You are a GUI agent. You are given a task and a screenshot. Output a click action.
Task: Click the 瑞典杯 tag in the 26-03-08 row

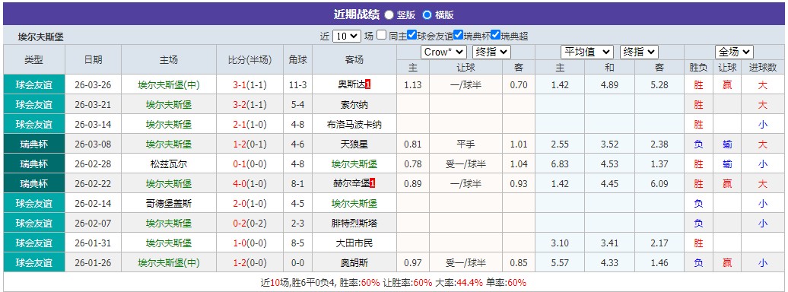[x=34, y=144]
